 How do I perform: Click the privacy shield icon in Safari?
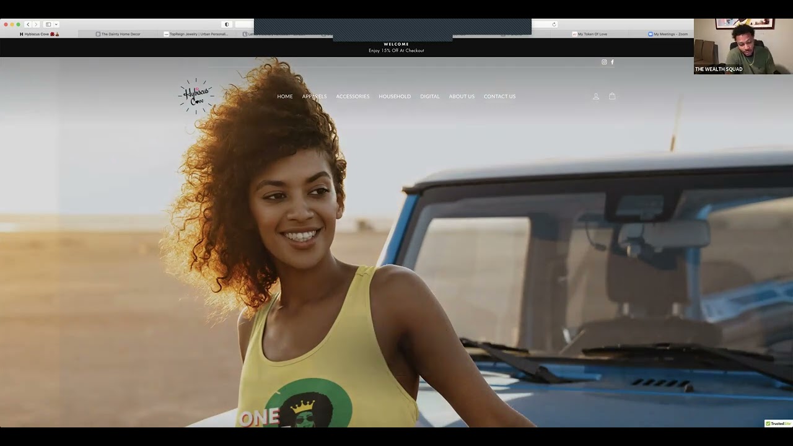227,24
